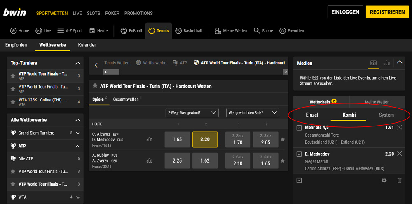412x204 pixels.
Task: Star the first Top-Turniere ATP World Tour Finals
Action: (x=13, y=76)
